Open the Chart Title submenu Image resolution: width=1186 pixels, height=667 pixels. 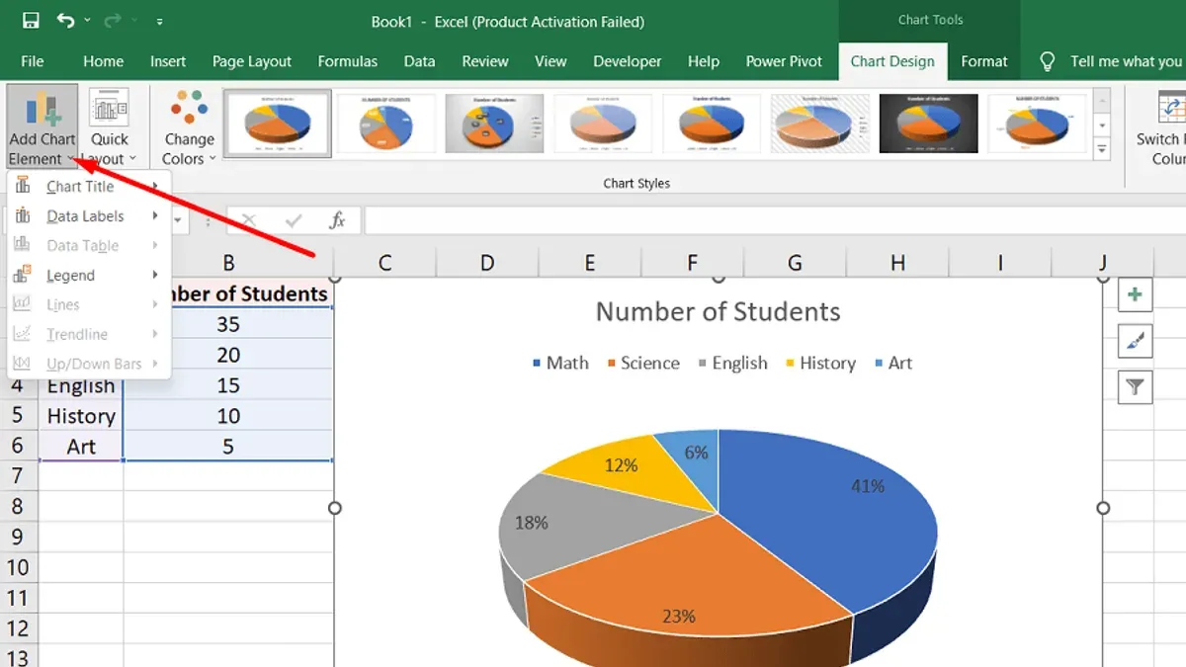coord(89,187)
